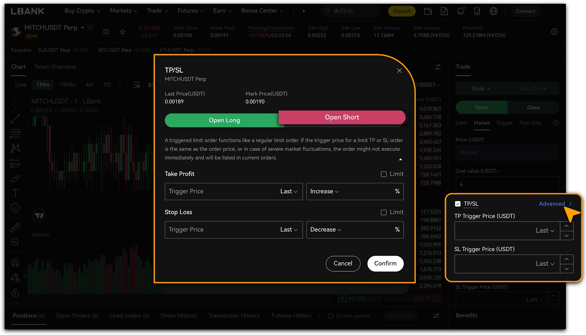Switch to the Open Short tab

(x=342, y=118)
